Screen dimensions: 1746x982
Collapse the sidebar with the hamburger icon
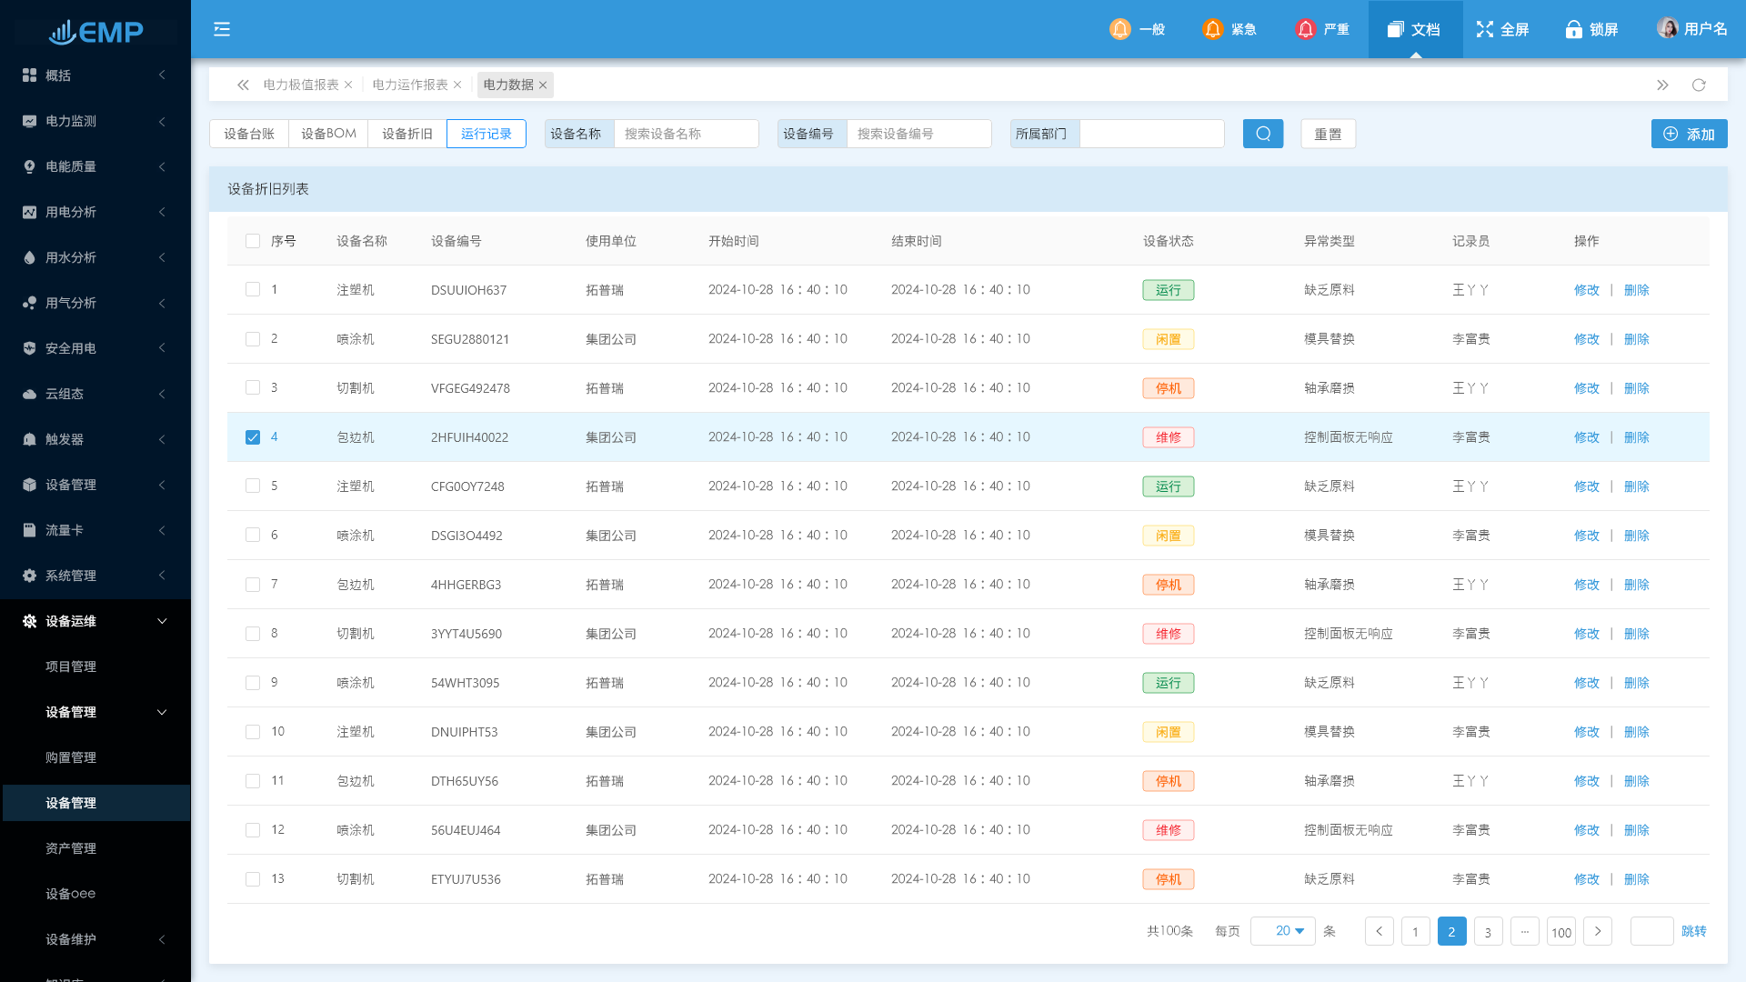(x=222, y=29)
